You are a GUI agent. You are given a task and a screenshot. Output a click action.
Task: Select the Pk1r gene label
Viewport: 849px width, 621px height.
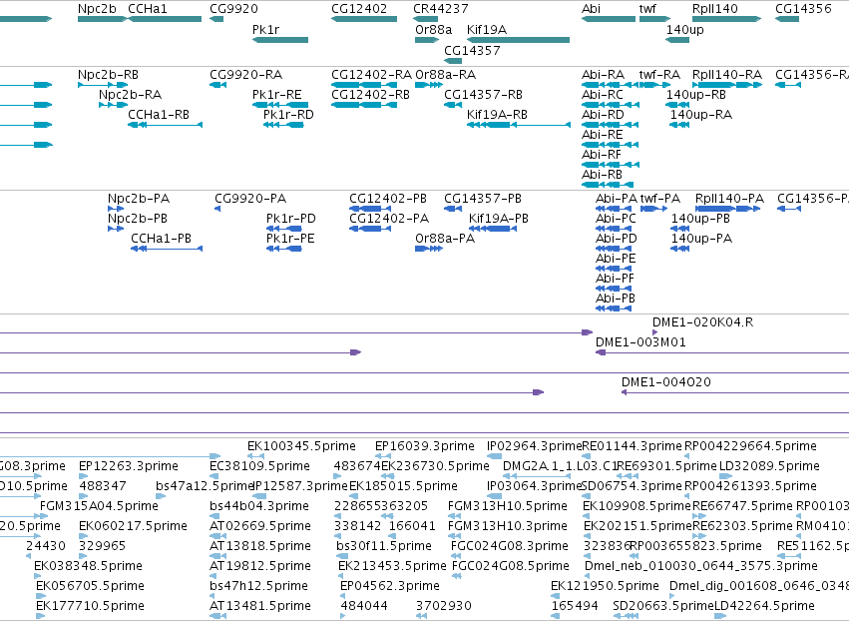265,29
